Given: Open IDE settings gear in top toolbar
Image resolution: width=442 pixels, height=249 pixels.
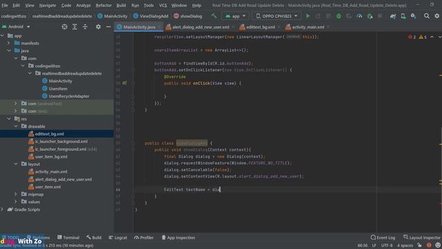Looking at the screenshot, I should [x=436, y=16].
